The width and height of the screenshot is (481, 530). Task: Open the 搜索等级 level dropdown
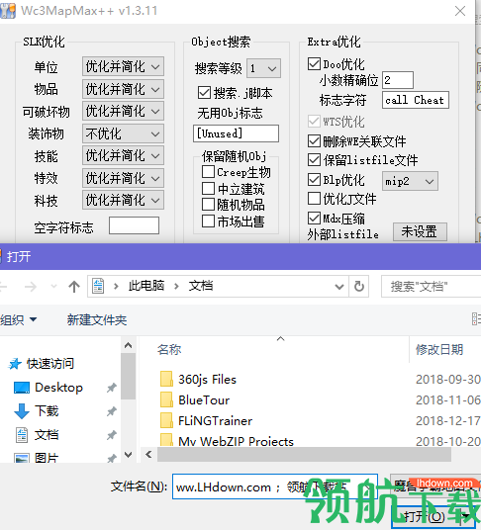click(263, 68)
